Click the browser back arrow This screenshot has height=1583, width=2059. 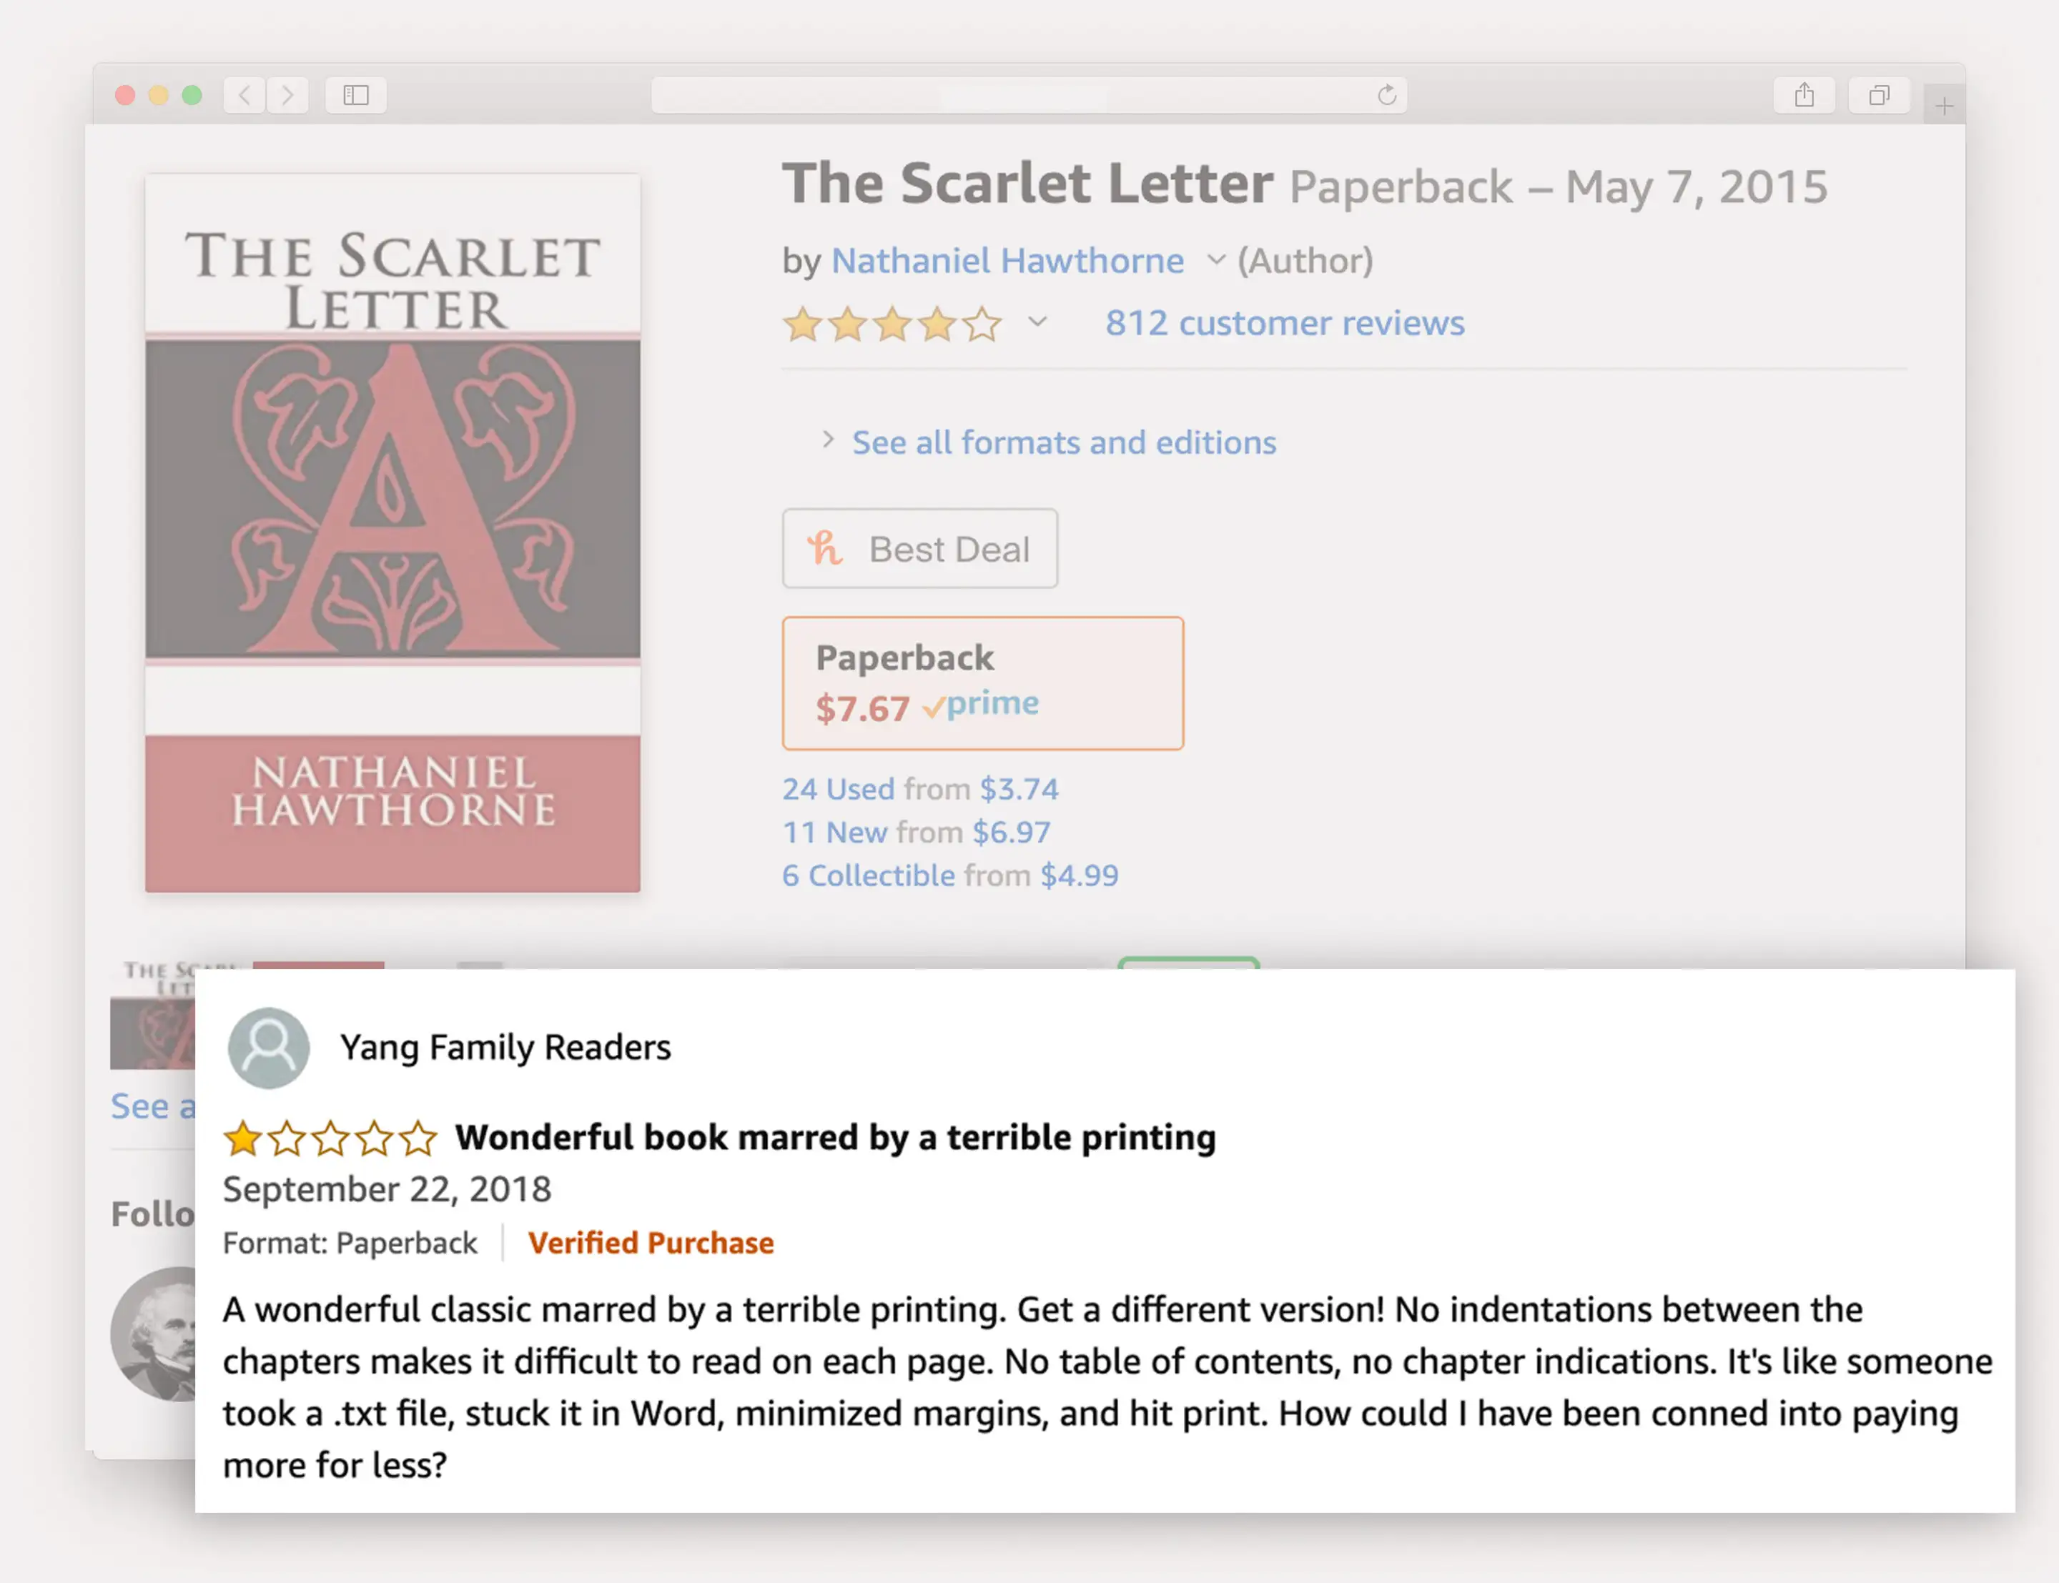coord(245,95)
